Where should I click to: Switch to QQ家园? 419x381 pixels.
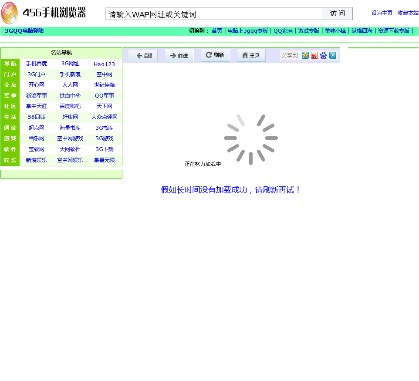pos(283,31)
